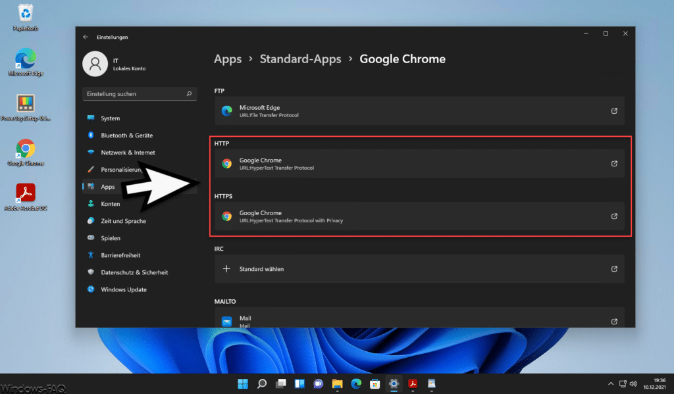Viewport: 674px width, 394px height.
Task: Open Zeit und Sprache category
Action: [x=140, y=221]
